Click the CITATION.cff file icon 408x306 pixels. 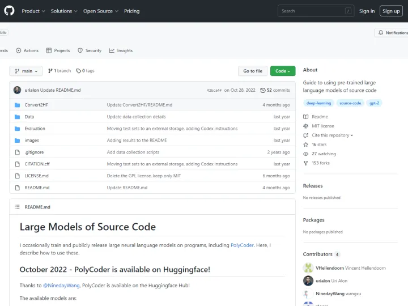point(18,164)
